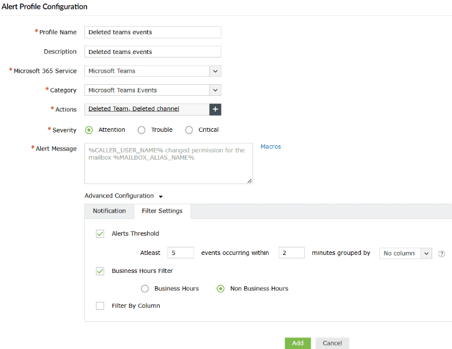
Task: Open the Microsoft 365 Service dropdown
Action: 215,71
